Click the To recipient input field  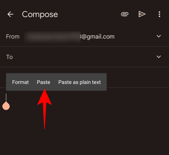84,57
